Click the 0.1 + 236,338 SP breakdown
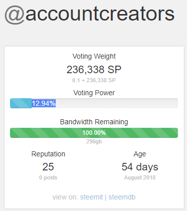187x211 pixels. click(x=94, y=80)
